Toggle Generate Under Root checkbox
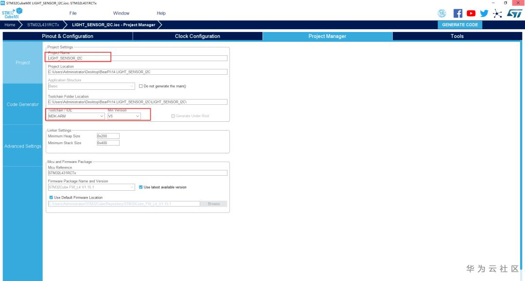 tap(173, 116)
